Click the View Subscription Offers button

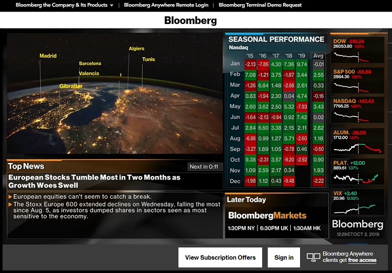point(220,257)
